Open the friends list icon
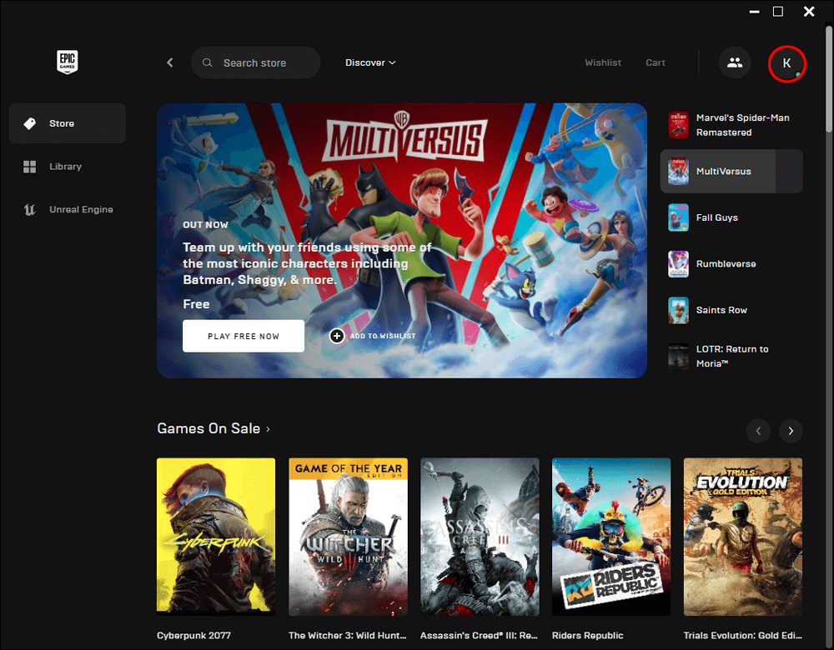The image size is (834, 650). tap(735, 62)
